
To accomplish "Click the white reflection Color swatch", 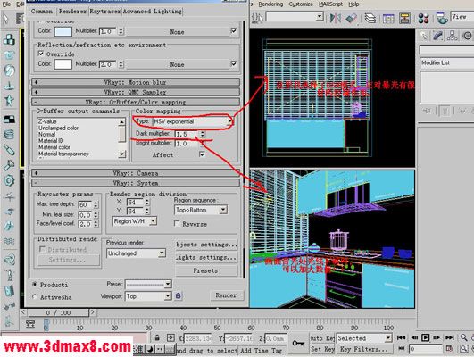I will click(62, 63).
